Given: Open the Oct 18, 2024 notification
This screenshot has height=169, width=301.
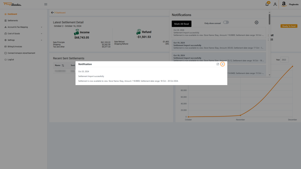Looking at the screenshot, I should tap(219, 58).
